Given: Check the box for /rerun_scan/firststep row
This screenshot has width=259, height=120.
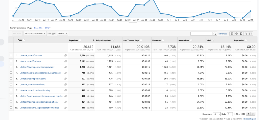Looking at the screenshot, I should pos(11,61).
